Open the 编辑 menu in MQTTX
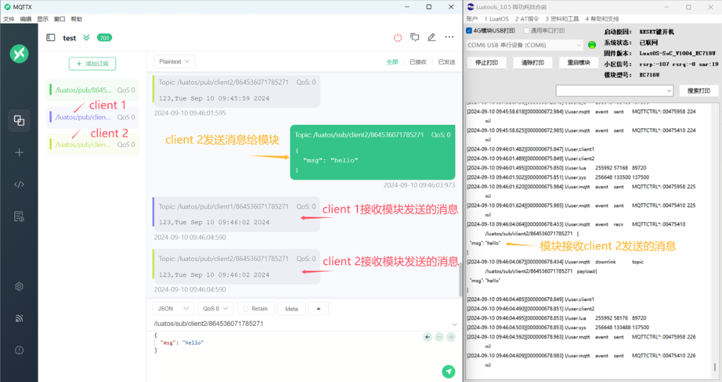This screenshot has width=722, height=382. pyautogui.click(x=26, y=19)
